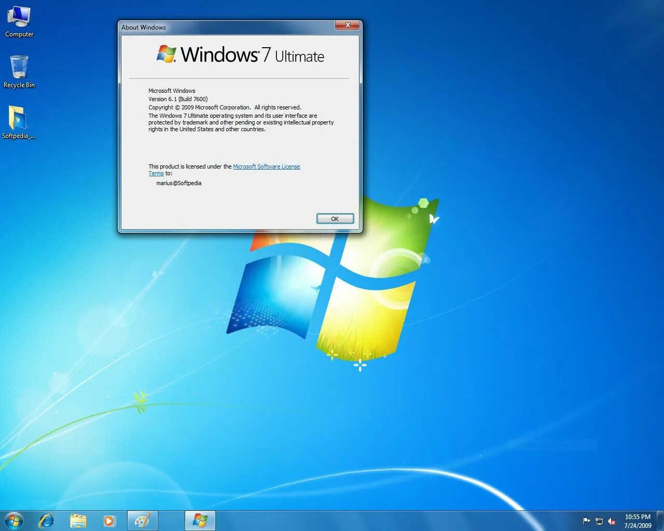Launch Internet Explorer from taskbar
The width and height of the screenshot is (664, 531).
point(46,521)
